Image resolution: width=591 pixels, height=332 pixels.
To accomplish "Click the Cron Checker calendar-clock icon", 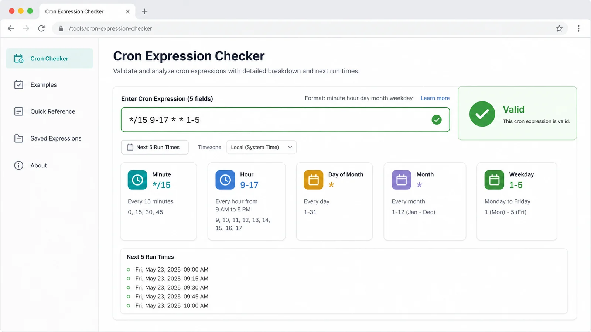I will pyautogui.click(x=19, y=58).
